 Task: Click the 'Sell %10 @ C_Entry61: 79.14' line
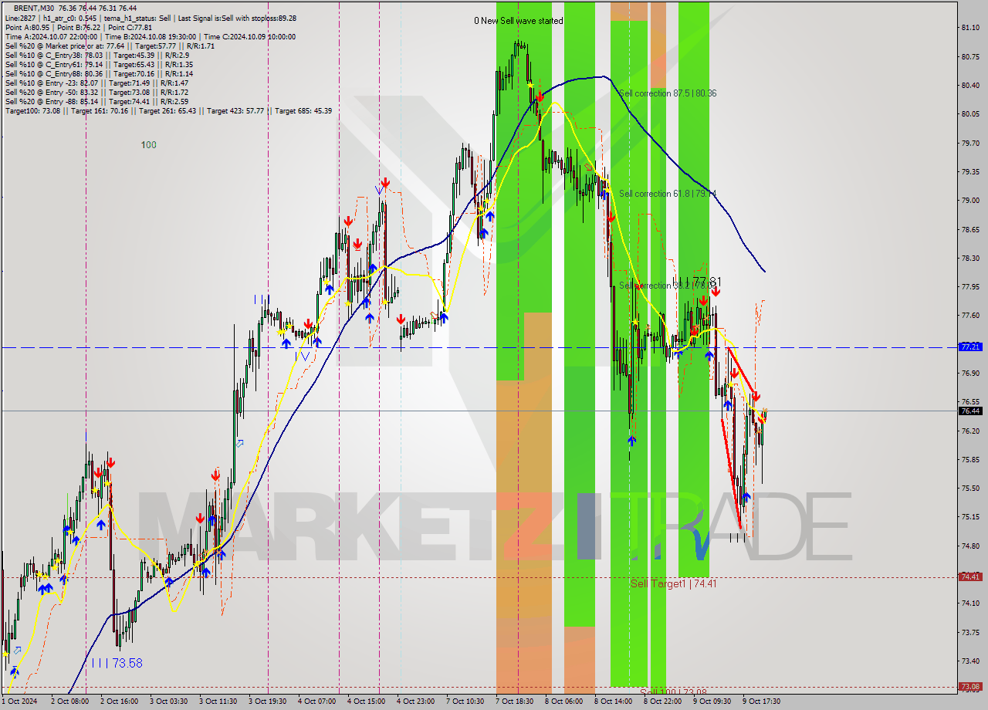coord(99,64)
